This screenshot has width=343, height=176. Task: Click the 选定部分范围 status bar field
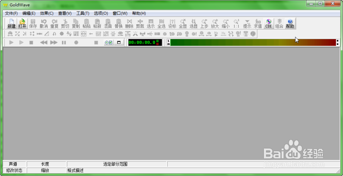click(117, 164)
